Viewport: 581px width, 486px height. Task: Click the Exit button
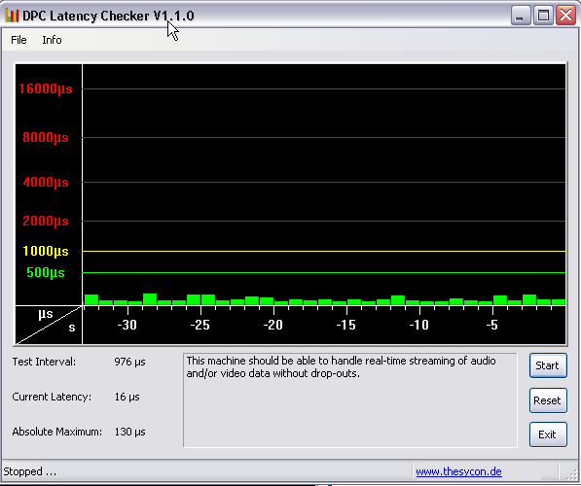pyautogui.click(x=548, y=434)
